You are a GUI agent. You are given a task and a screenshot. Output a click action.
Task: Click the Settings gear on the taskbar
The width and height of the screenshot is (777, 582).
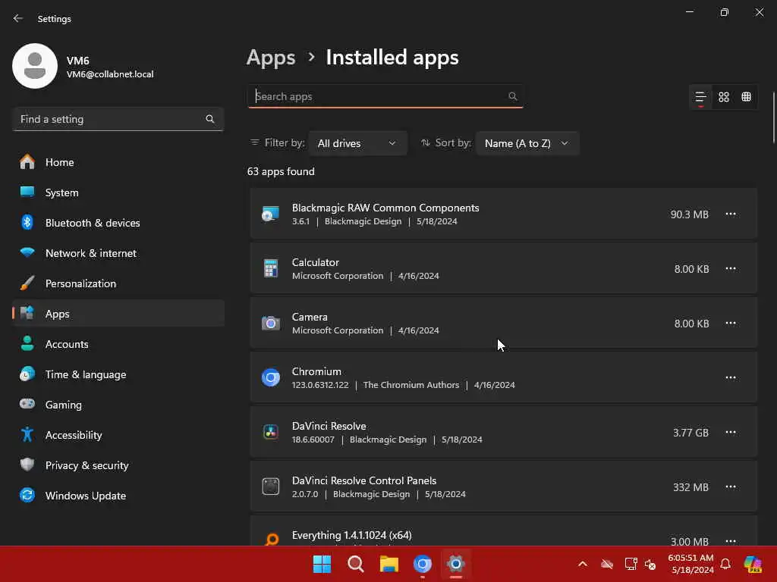pos(456,564)
